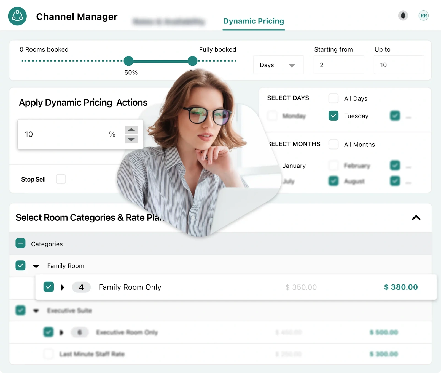Select the right occupancy slider handle

[x=192, y=61]
